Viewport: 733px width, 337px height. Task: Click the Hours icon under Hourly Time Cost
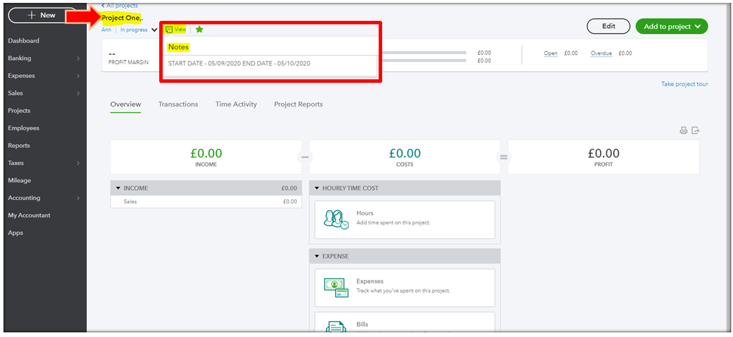[x=335, y=219]
